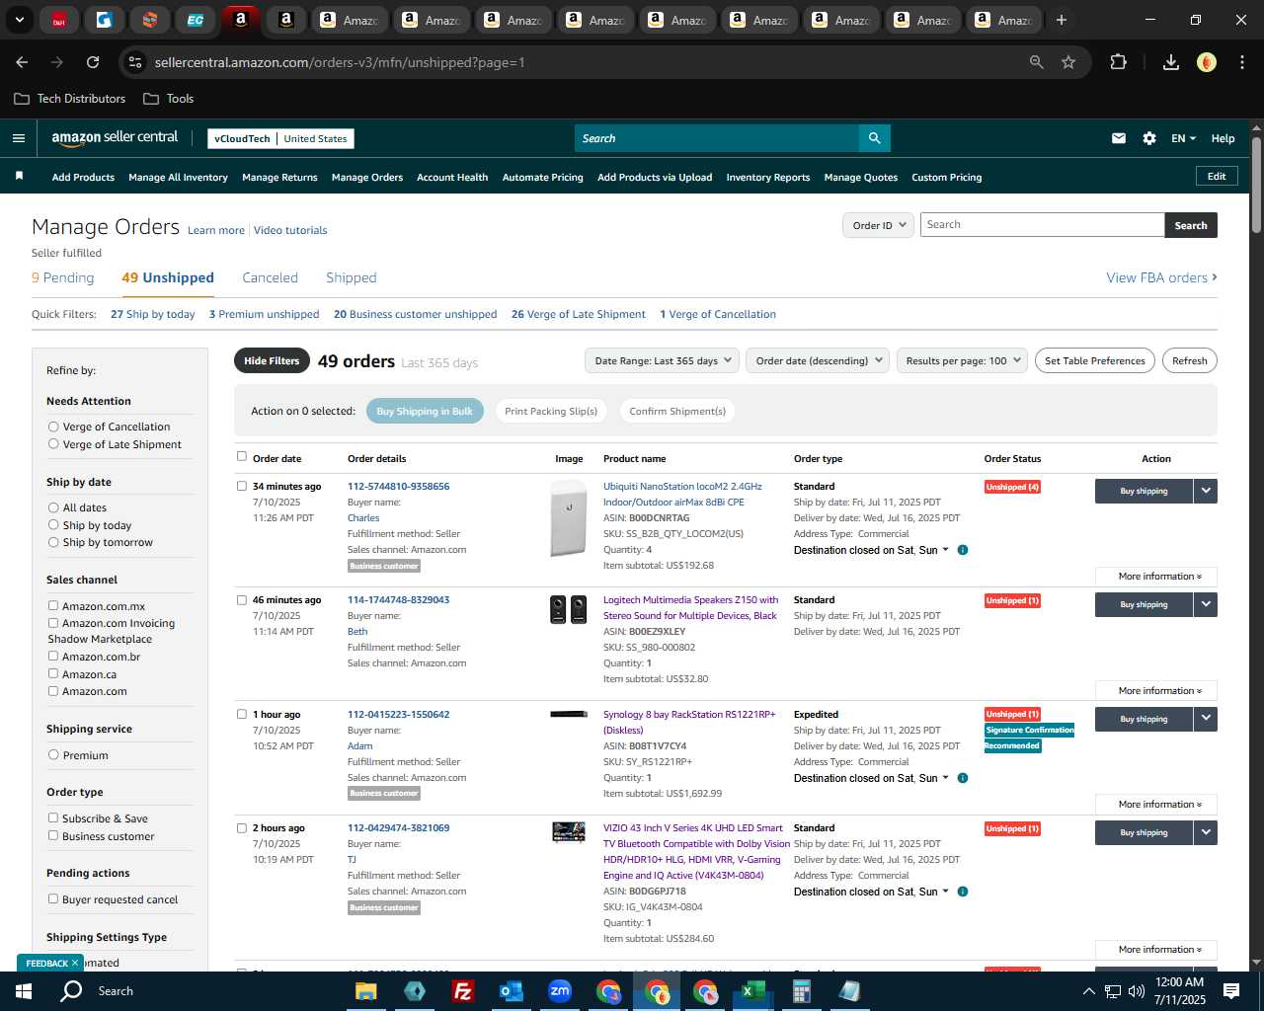Check the Amazon.ca sales channel checkbox
This screenshot has height=1011, width=1264.
pyautogui.click(x=53, y=673)
